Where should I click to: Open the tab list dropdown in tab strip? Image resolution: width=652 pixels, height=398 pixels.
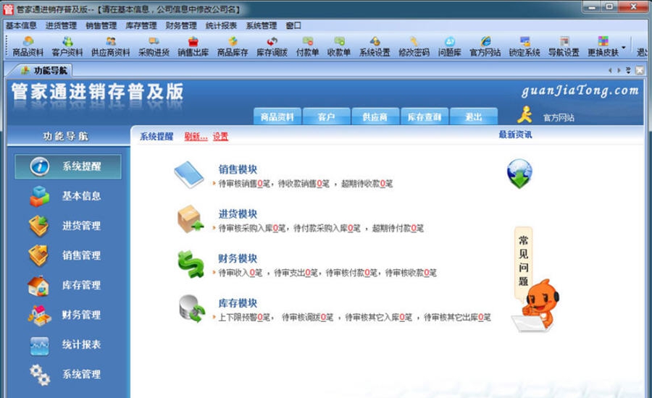click(x=628, y=71)
